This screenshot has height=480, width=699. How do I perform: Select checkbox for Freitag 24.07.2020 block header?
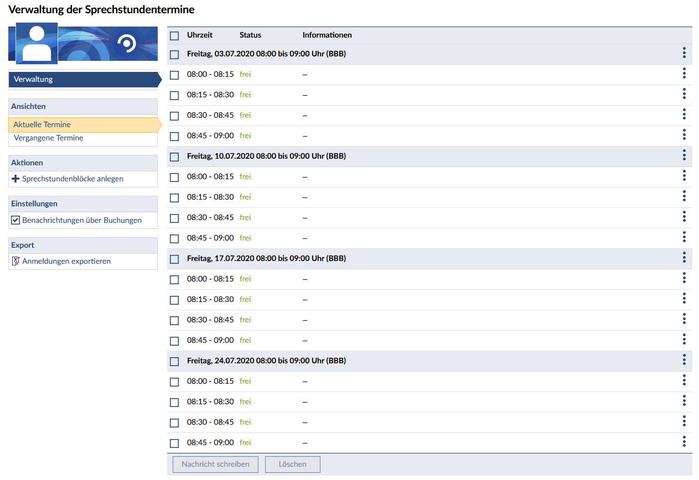174,362
